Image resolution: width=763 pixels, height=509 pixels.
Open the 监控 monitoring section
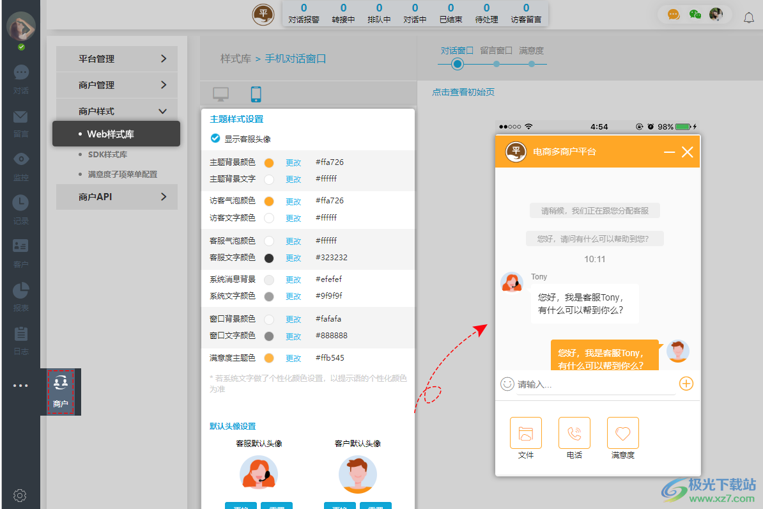pos(21,162)
